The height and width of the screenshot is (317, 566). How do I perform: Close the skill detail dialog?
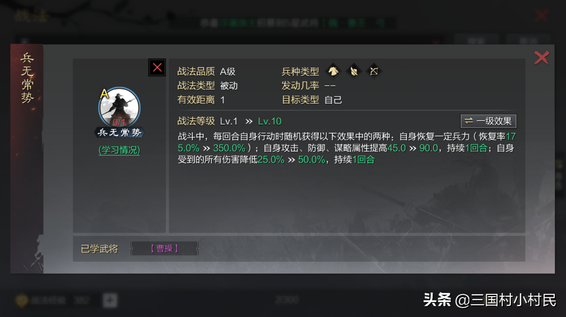541,58
